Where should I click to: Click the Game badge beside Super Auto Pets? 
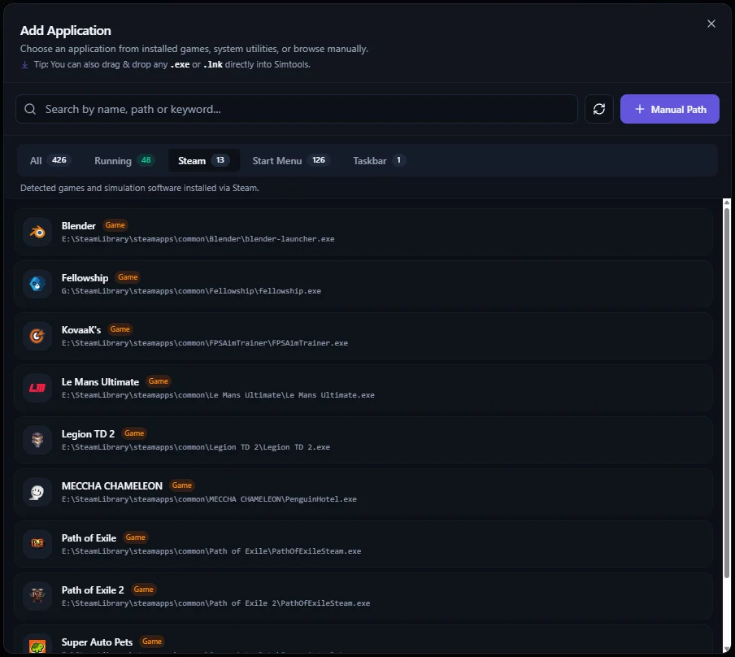pos(152,642)
